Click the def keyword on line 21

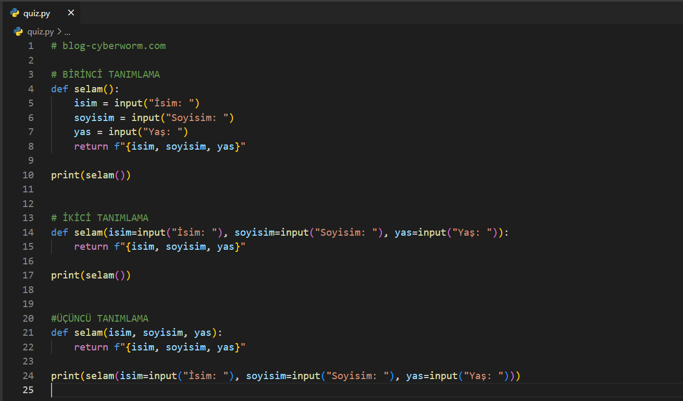pyautogui.click(x=59, y=333)
